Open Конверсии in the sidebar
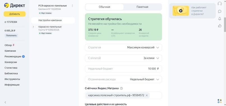This screenshot has height=106, width=226. click(11, 62)
